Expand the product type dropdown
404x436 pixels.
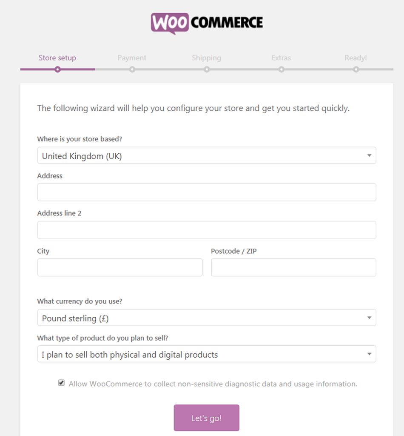207,354
